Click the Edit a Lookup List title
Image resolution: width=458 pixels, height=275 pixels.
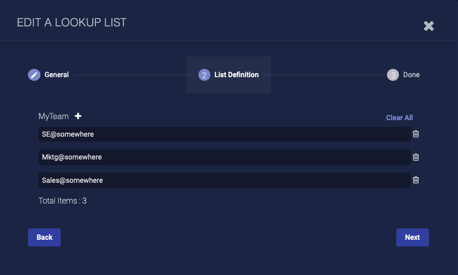point(71,22)
